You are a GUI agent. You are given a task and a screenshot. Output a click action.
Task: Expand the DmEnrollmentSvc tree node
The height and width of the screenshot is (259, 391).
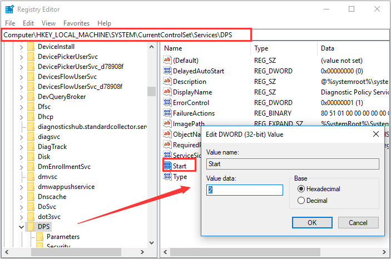pyautogui.click(x=22, y=167)
